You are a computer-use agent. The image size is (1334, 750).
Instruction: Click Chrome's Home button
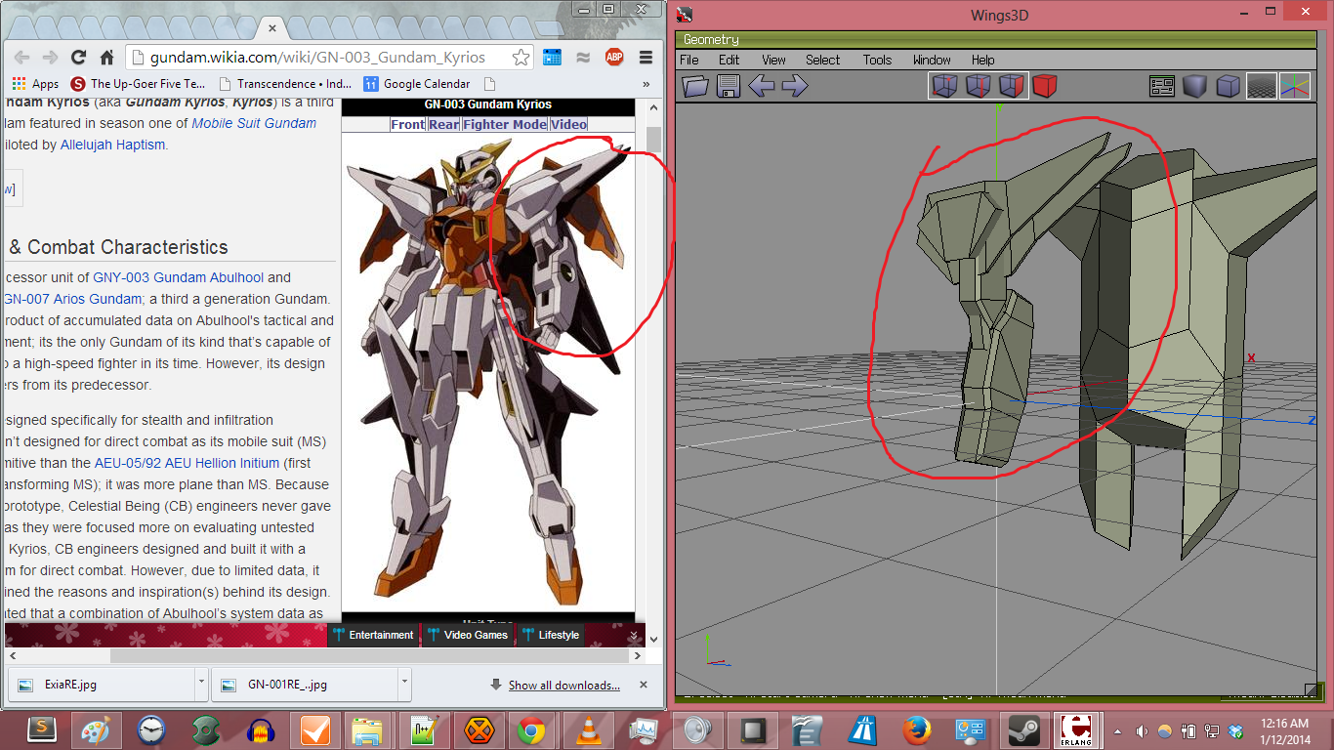(106, 57)
